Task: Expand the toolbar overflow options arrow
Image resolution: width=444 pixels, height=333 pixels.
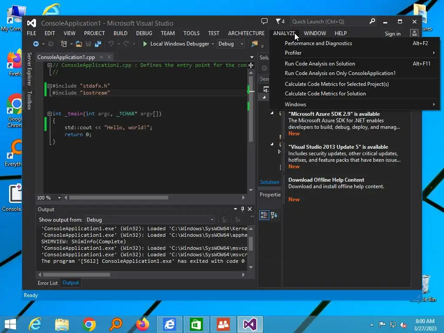Action: point(262,46)
